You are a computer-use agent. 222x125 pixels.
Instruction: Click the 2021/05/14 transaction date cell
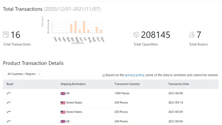[x=175, y=103]
